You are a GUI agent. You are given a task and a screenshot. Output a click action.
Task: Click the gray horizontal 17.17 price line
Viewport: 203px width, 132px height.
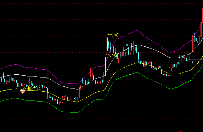tap(196, 59)
